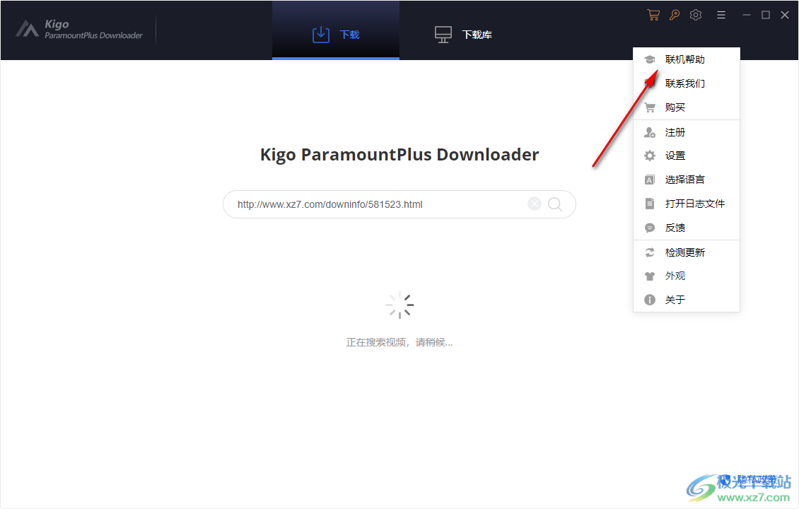Open 关于 about entry
This screenshot has height=509, width=799.
(x=687, y=300)
